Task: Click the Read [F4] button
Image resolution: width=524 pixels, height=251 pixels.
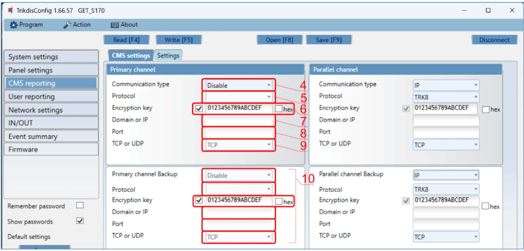Action: [x=126, y=40]
